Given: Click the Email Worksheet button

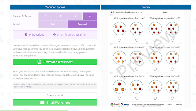Looking at the screenshot, I should click(55, 102).
